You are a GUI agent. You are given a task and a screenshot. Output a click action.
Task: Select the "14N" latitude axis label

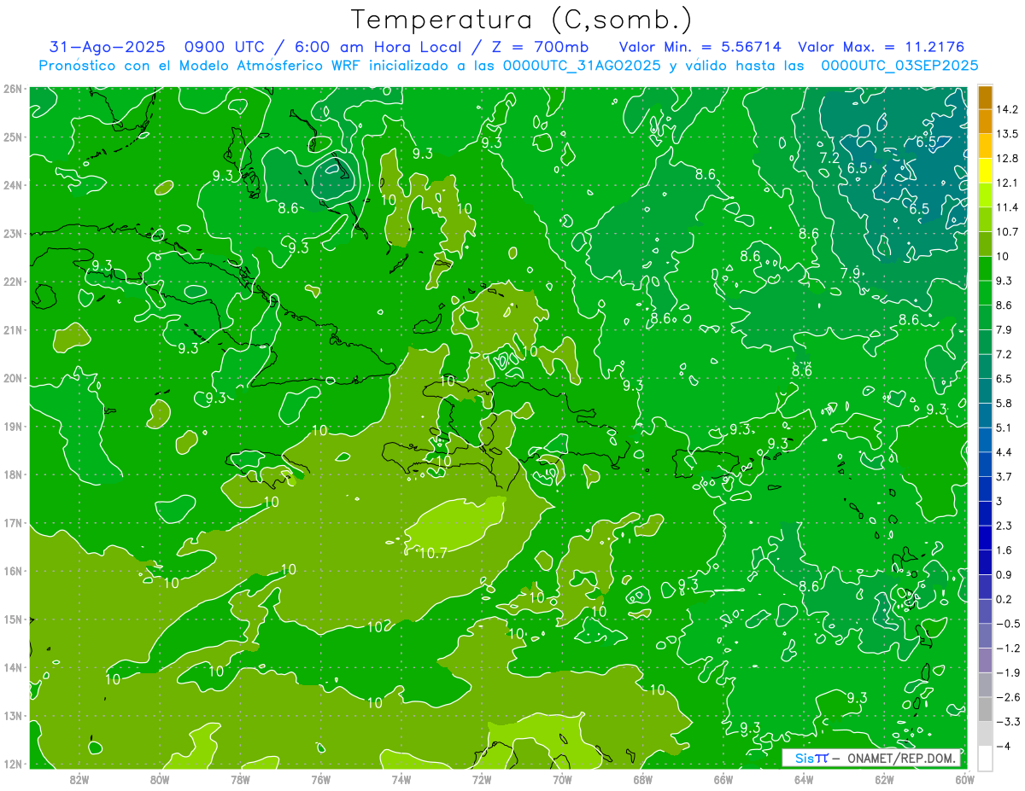pos(13,667)
